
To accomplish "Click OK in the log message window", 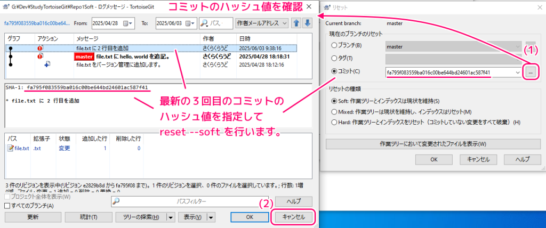I will coord(249,217).
